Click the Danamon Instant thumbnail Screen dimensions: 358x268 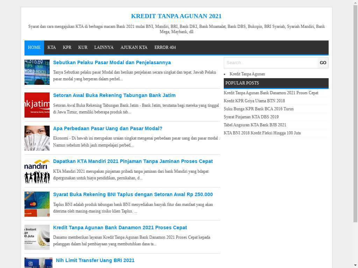(37, 237)
